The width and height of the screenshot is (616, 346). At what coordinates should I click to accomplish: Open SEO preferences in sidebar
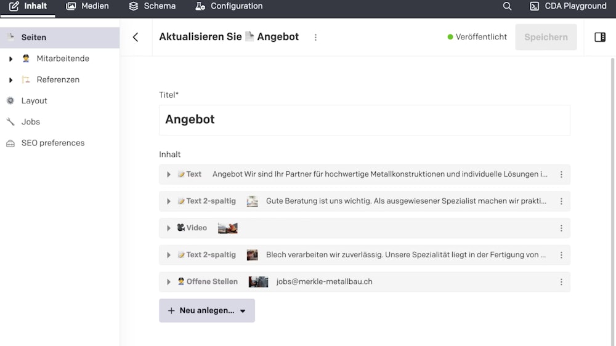coord(52,143)
